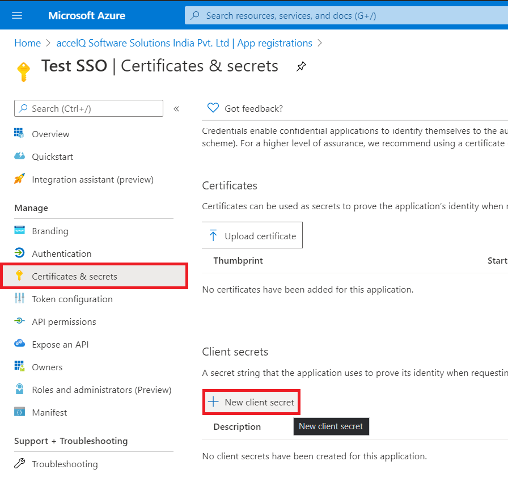The width and height of the screenshot is (508, 478).
Task: Click the magnifier in the sidebar search
Action: [x=23, y=108]
